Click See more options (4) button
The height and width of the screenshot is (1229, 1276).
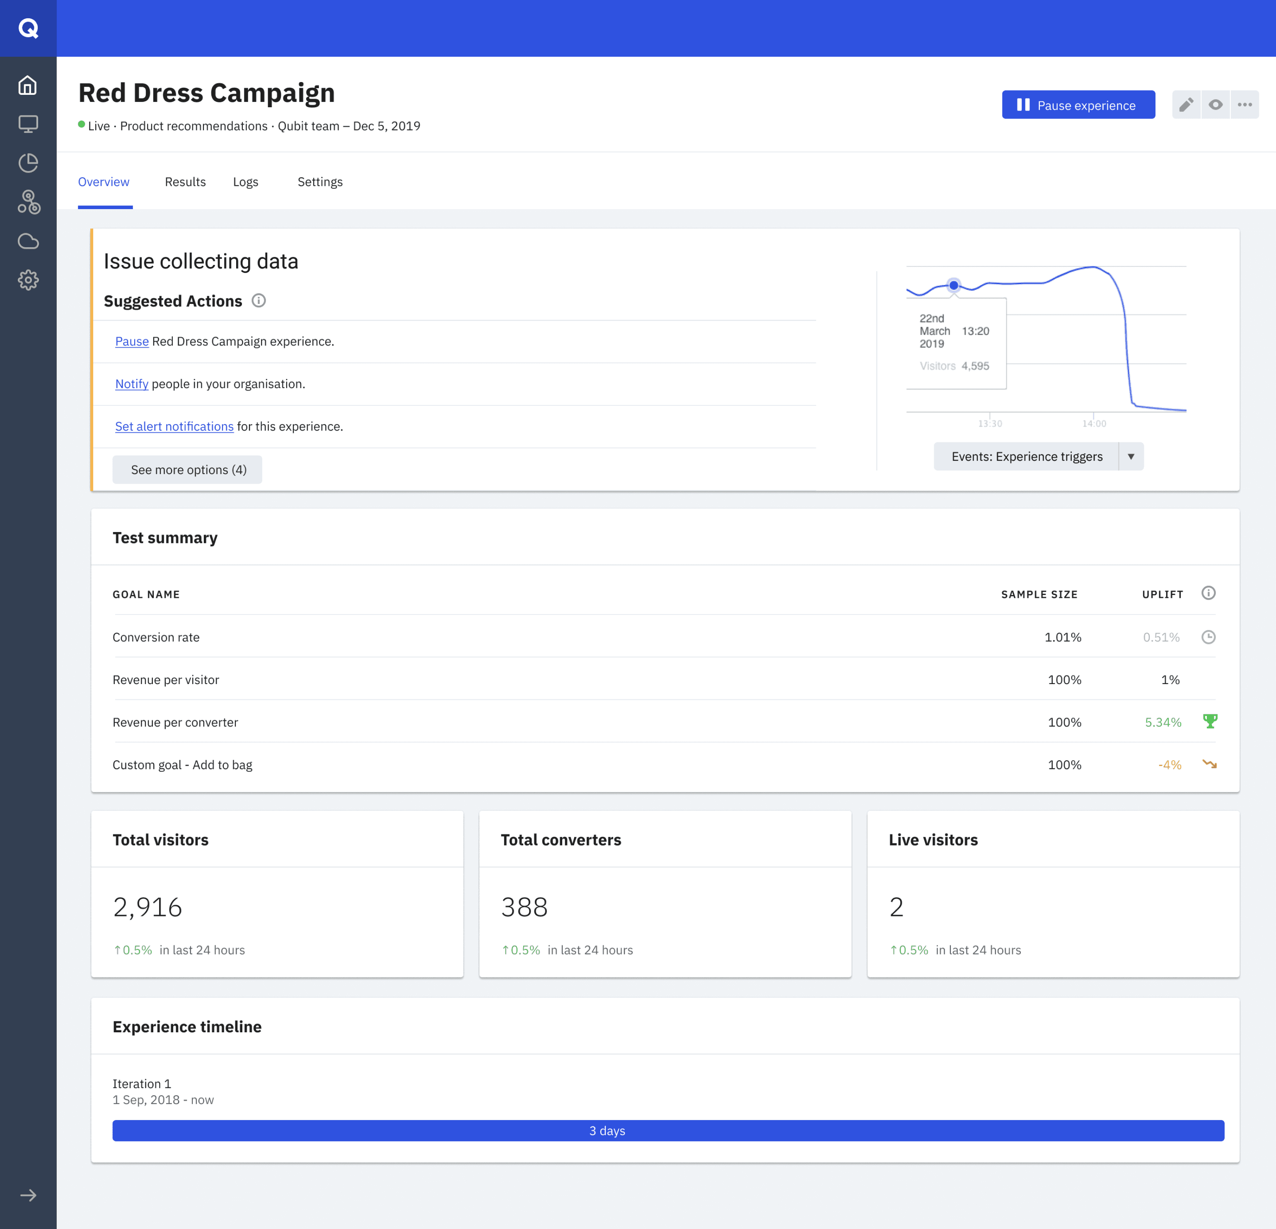(188, 470)
